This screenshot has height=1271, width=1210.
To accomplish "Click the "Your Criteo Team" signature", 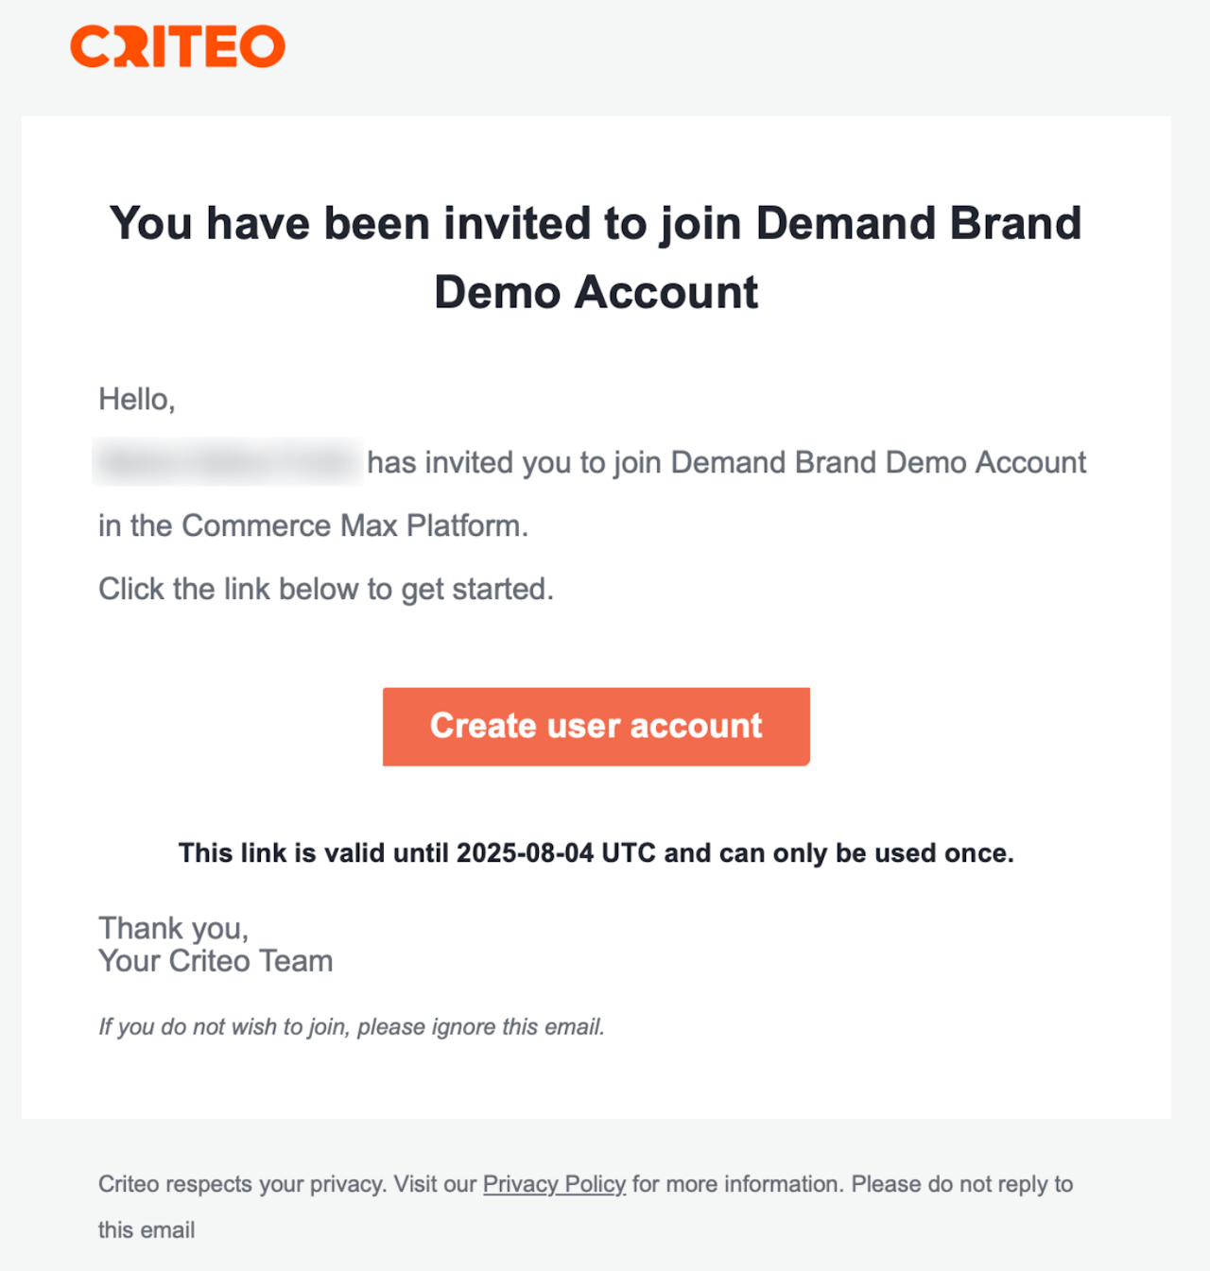I will click(216, 961).
